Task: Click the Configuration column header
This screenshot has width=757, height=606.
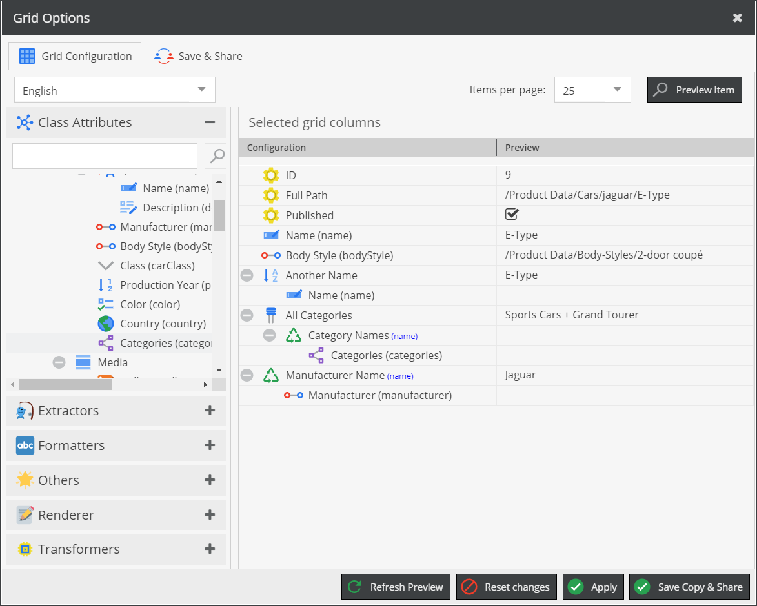Action: point(367,148)
